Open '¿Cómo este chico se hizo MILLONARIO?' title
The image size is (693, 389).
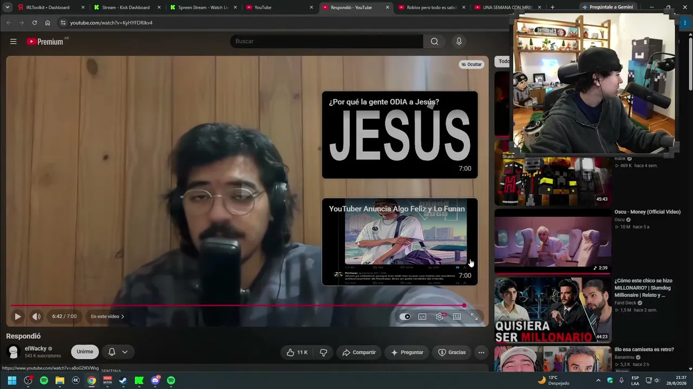pyautogui.click(x=643, y=288)
